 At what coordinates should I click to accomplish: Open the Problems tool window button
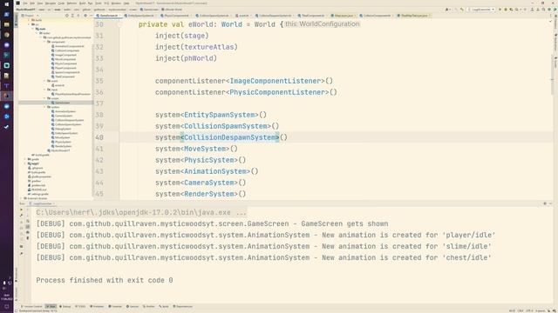point(97,306)
